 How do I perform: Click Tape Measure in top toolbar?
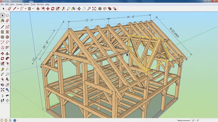point(63,9)
